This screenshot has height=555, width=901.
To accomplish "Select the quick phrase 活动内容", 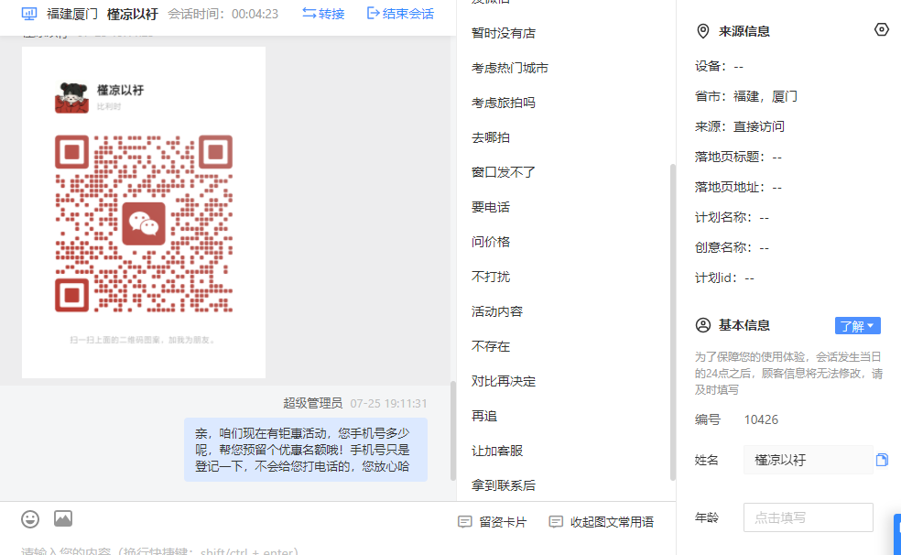I will (x=497, y=311).
